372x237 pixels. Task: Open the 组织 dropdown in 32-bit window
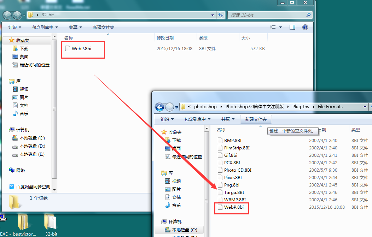tap(14, 27)
